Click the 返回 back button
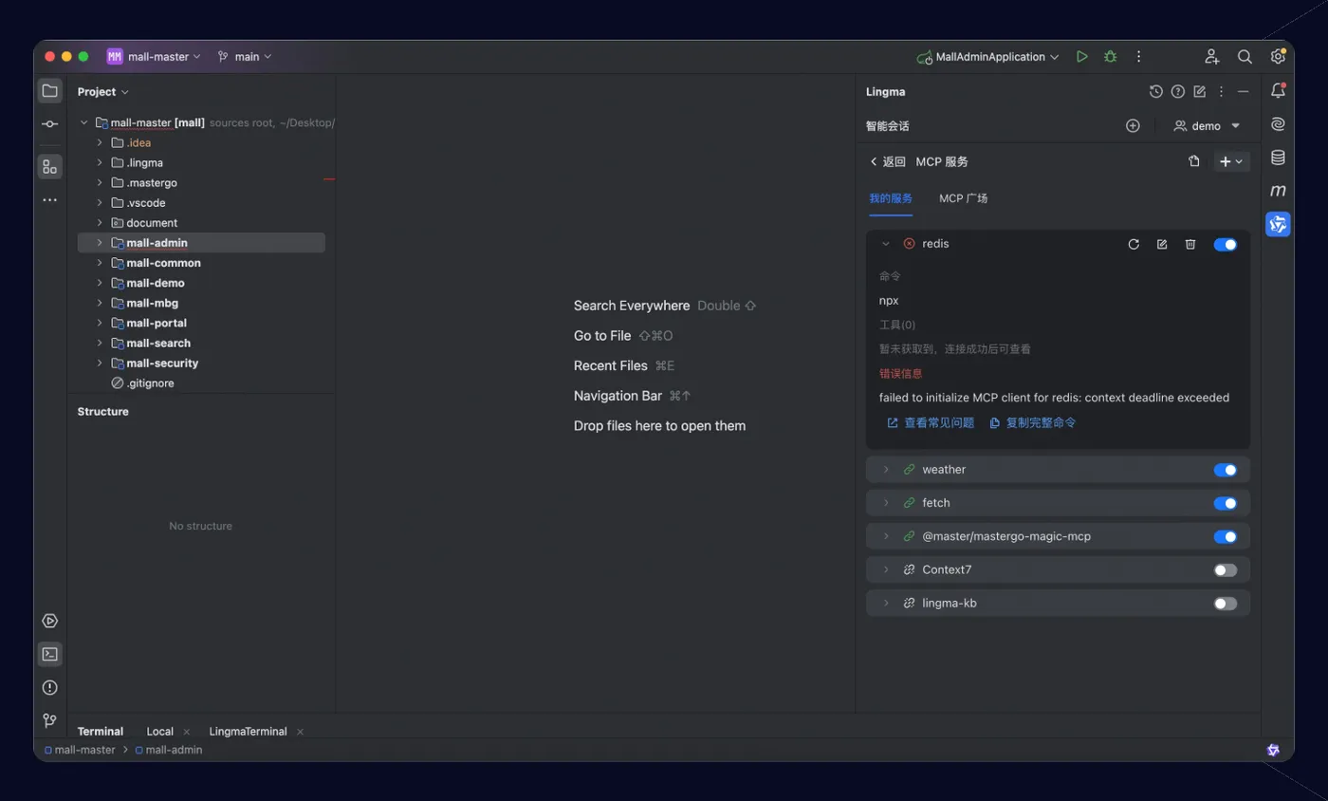 click(x=887, y=162)
